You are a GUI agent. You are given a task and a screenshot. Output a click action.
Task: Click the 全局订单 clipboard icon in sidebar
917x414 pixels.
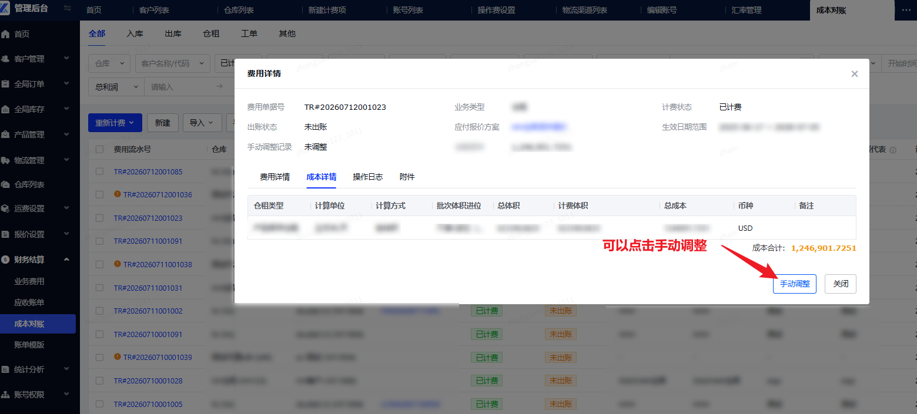(5, 84)
